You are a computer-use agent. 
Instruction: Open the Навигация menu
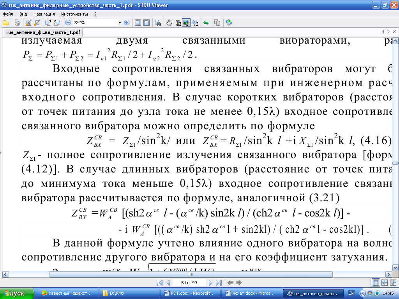coord(44,14)
